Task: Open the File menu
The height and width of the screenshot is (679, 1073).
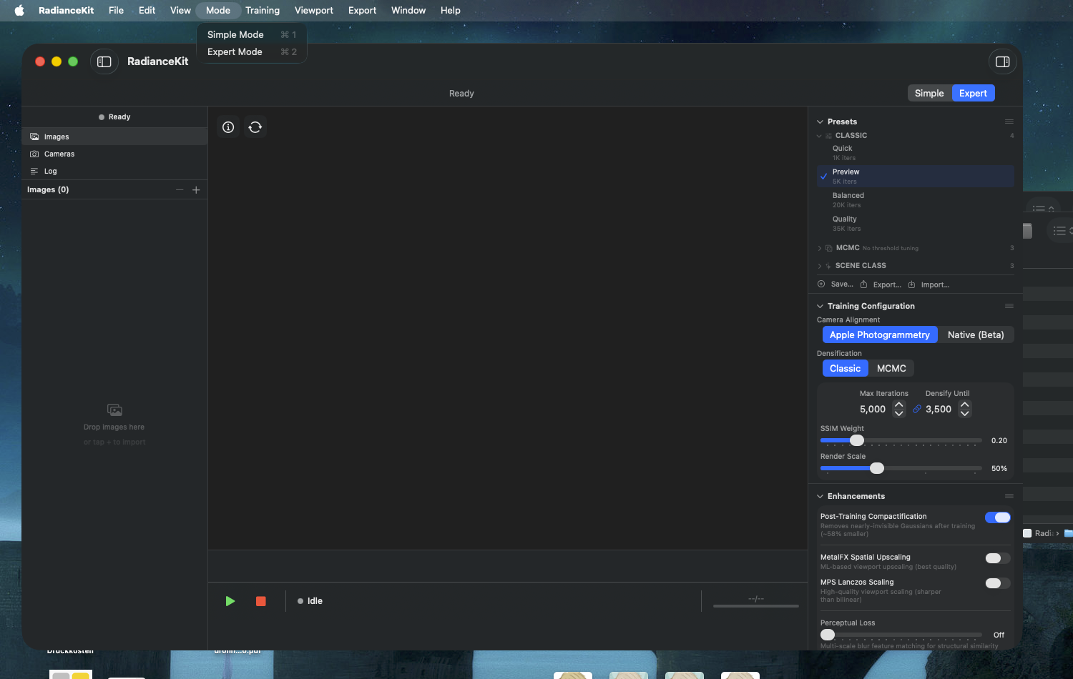Action: click(116, 10)
